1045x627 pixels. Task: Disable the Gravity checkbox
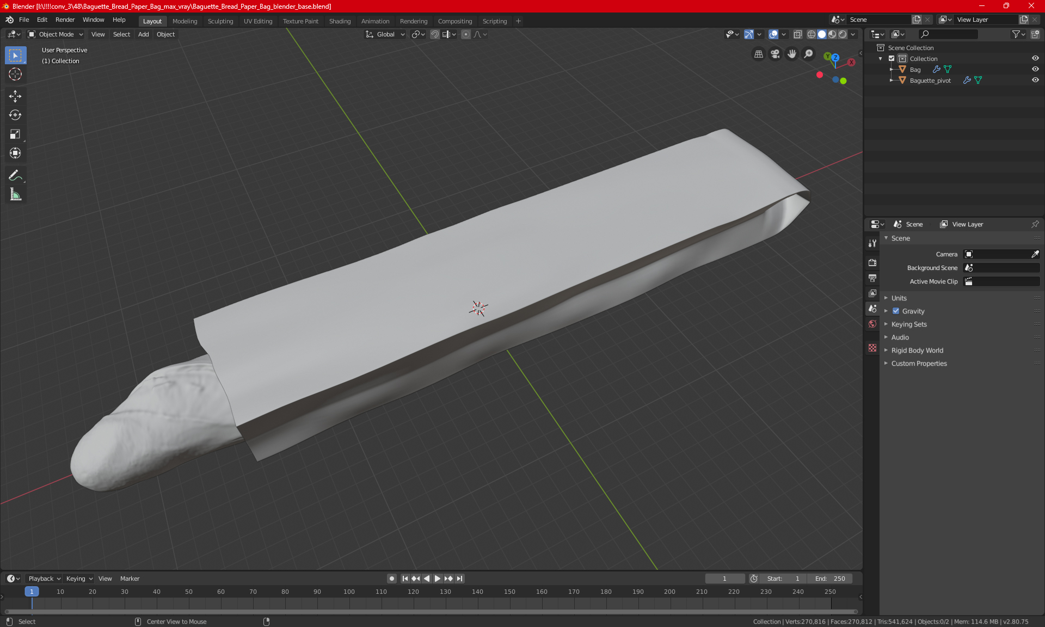pos(896,311)
